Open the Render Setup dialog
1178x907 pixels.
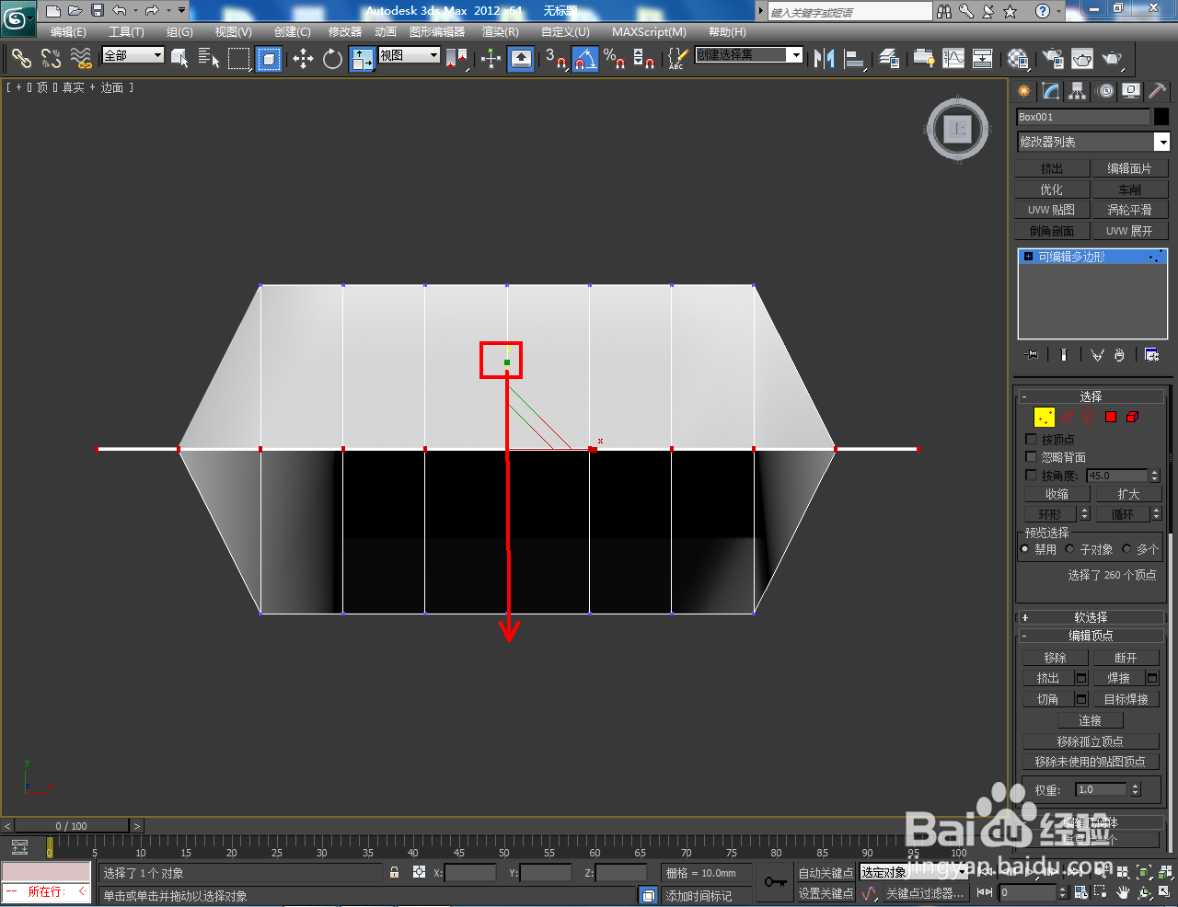coord(1052,59)
